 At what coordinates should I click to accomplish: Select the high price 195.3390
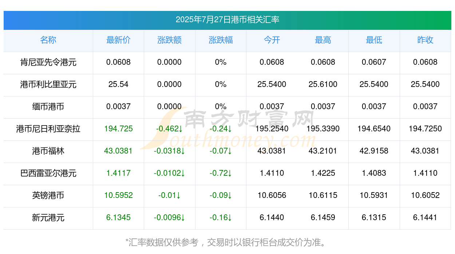pos(323,129)
